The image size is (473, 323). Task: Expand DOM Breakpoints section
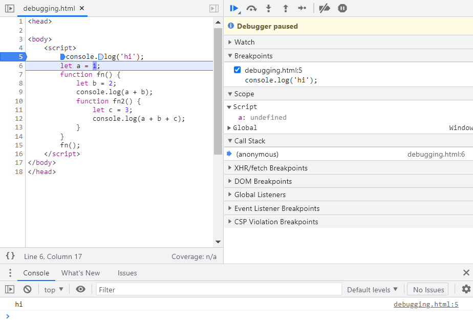(349, 182)
